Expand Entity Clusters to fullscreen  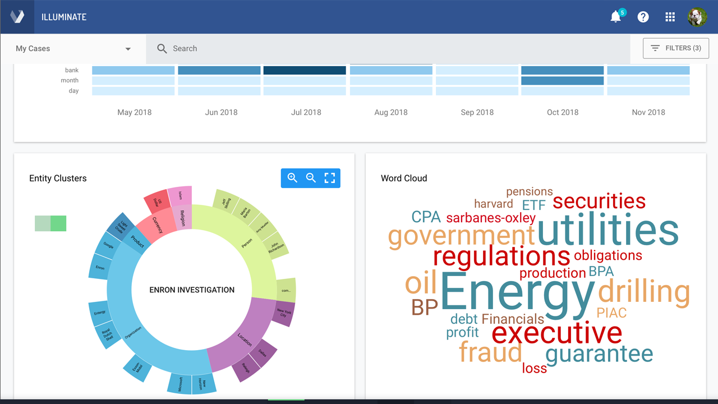(x=330, y=178)
